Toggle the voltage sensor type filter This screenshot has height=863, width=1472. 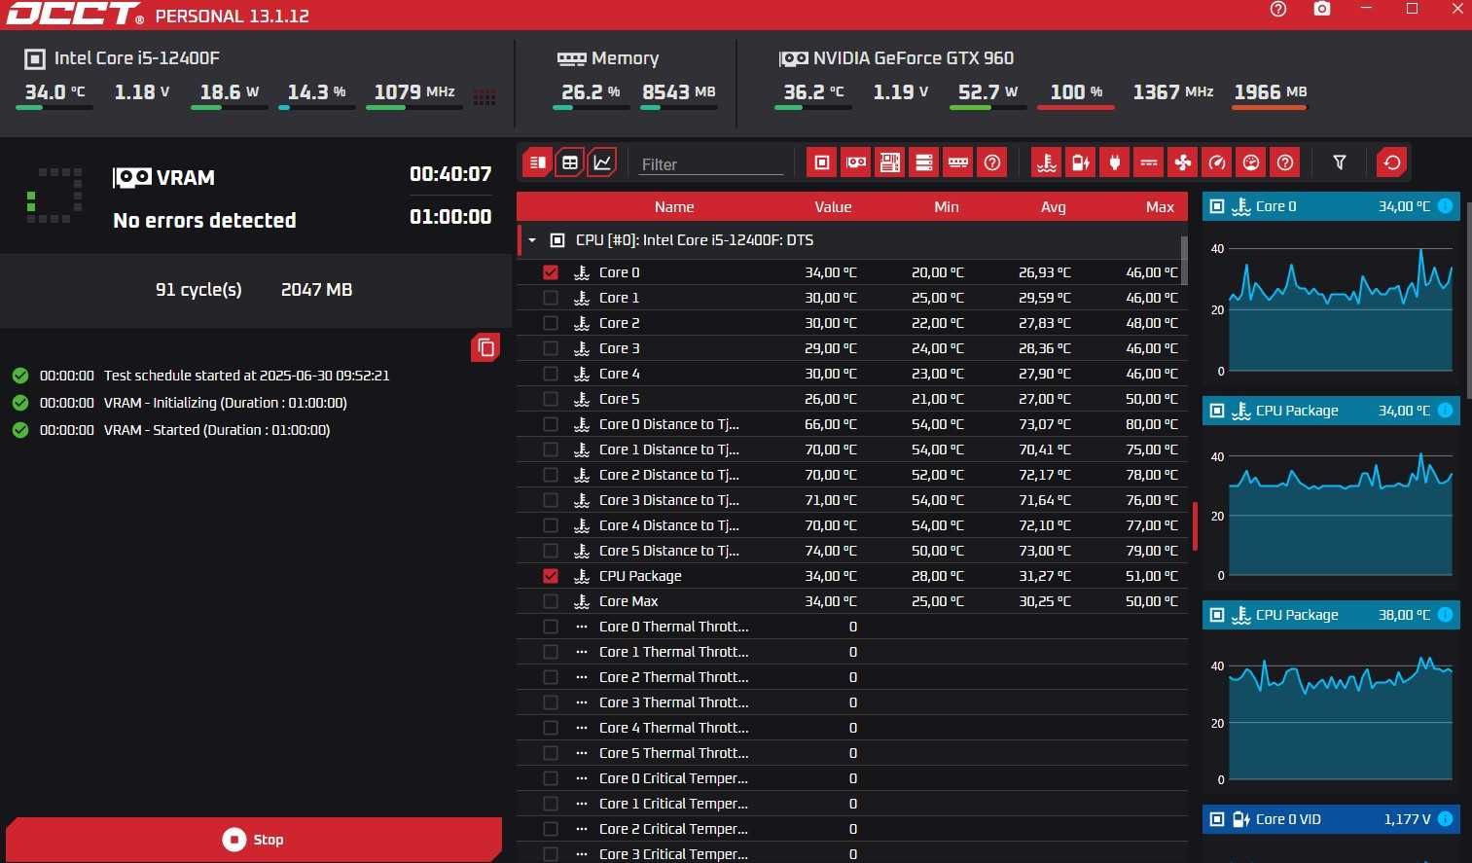tap(1081, 162)
